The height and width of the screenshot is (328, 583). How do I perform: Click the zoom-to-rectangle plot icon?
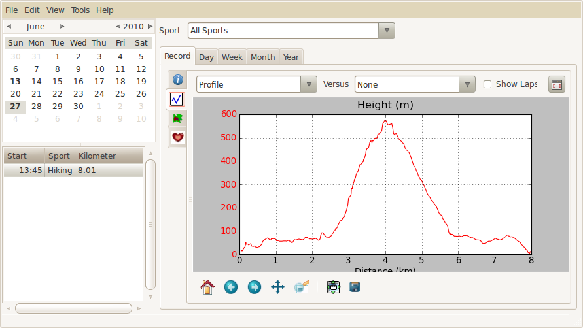point(302,287)
